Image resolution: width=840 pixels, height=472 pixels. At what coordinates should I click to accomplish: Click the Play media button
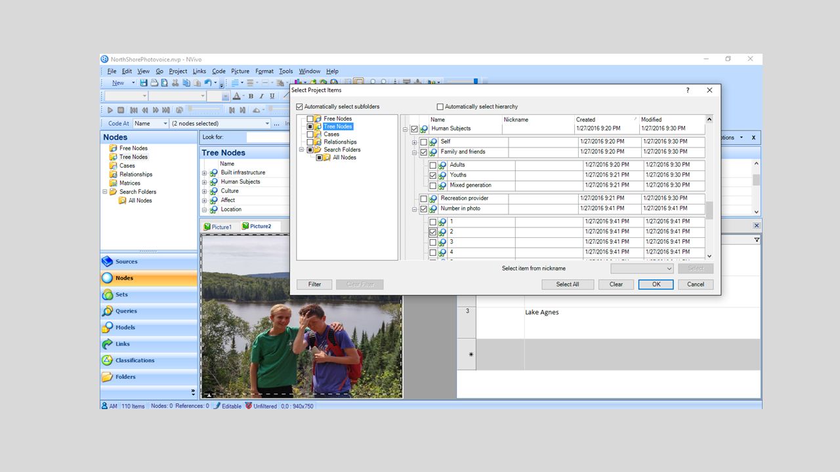point(110,110)
